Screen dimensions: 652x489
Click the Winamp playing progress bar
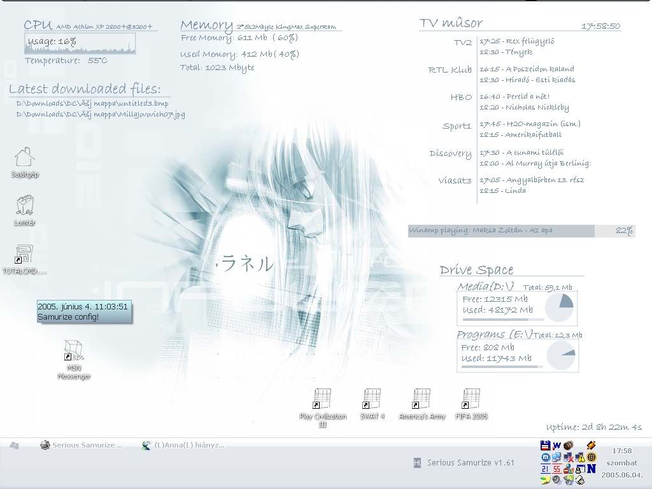tap(501, 230)
